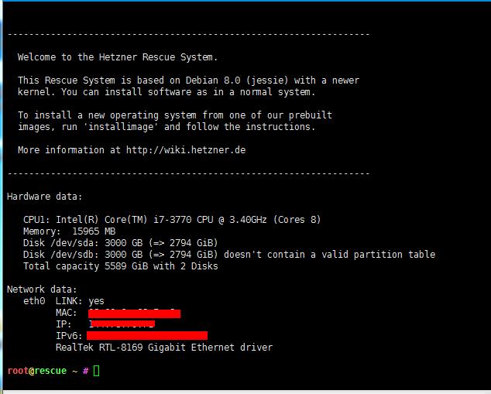Click the Disk /dev/sdb partition warning line

pos(229,255)
